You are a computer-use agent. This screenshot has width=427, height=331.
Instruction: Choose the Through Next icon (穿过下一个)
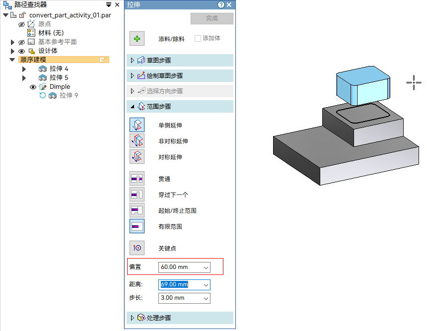coord(137,195)
